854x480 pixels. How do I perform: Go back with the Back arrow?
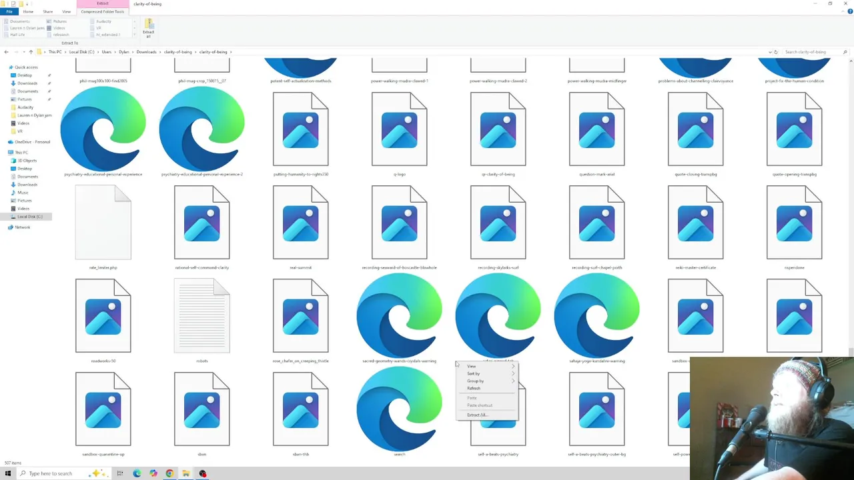(6, 52)
